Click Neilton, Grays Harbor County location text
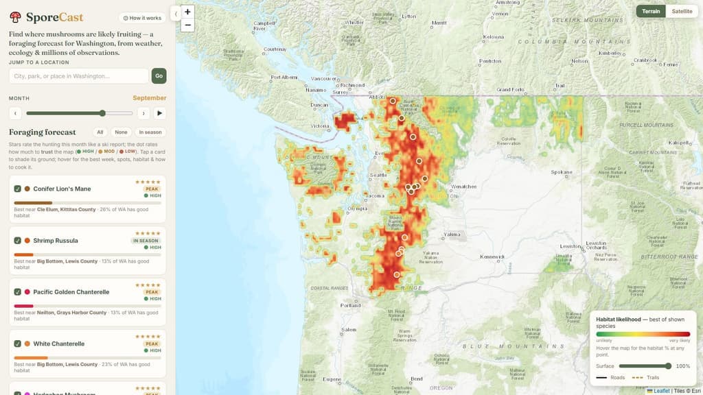Screen dimensions: 703x395 pyautogui.click(x=71, y=313)
